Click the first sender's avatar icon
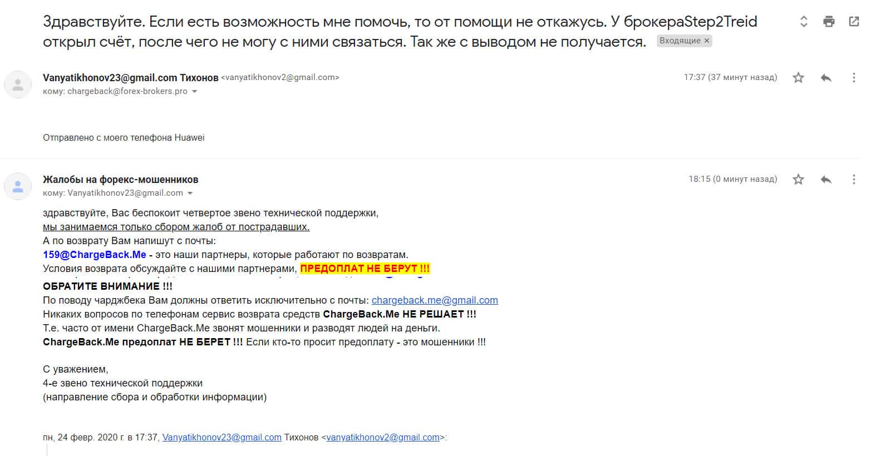This screenshot has width=871, height=456. [x=18, y=85]
